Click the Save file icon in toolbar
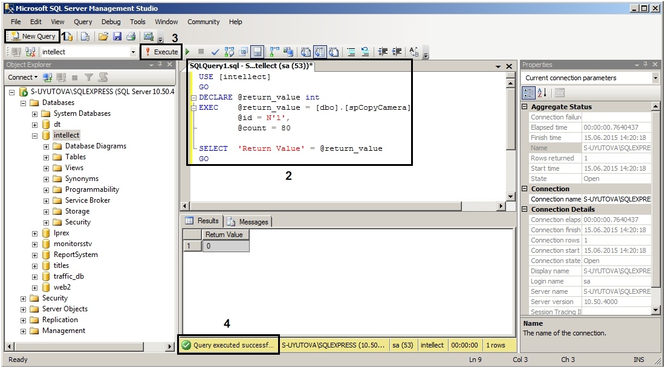The height and width of the screenshot is (368, 665). pos(117,36)
